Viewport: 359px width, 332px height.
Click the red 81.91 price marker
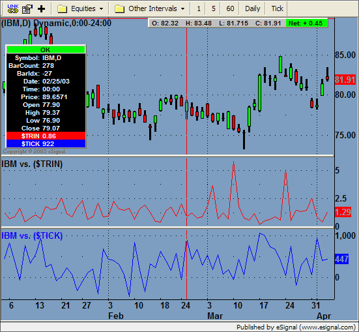345,80
